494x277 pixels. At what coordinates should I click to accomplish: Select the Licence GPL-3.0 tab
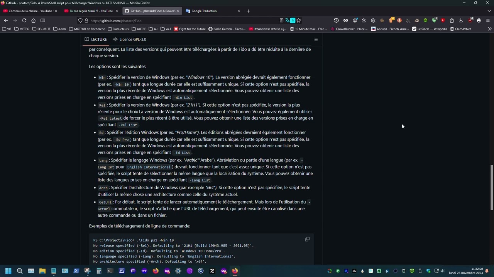[x=130, y=39]
